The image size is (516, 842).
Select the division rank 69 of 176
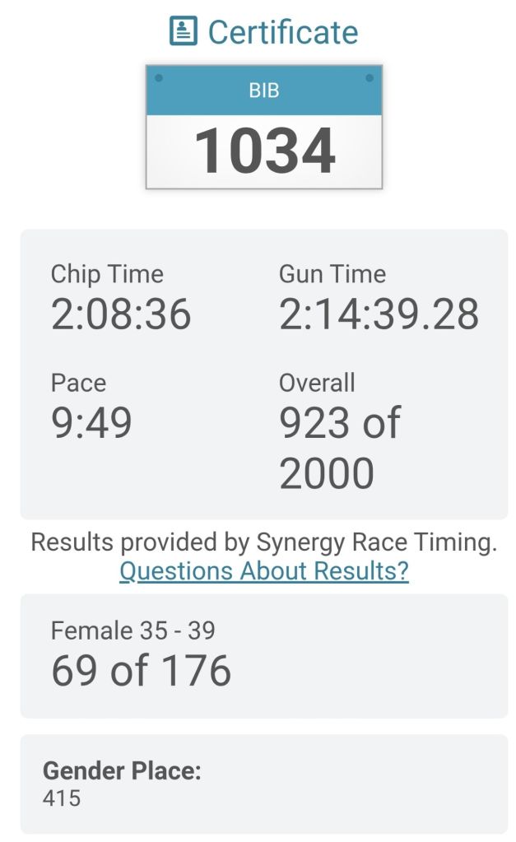coord(141,672)
